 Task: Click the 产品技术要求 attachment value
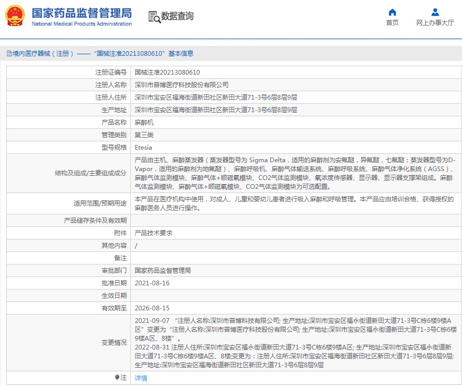[x=153, y=233]
